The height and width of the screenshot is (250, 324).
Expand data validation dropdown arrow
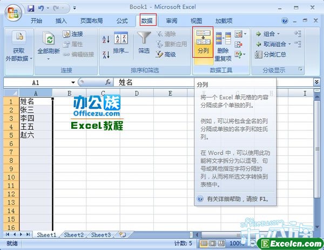[245, 34]
